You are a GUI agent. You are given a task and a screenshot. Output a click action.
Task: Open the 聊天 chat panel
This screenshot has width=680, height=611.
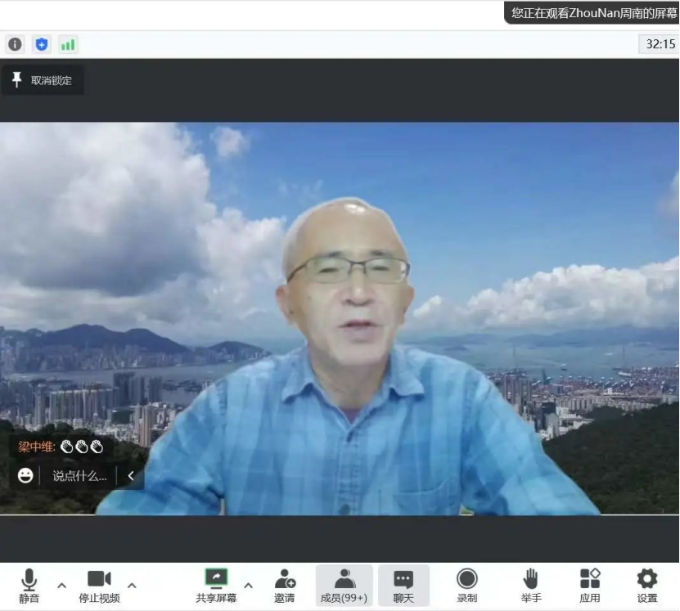tap(403, 586)
